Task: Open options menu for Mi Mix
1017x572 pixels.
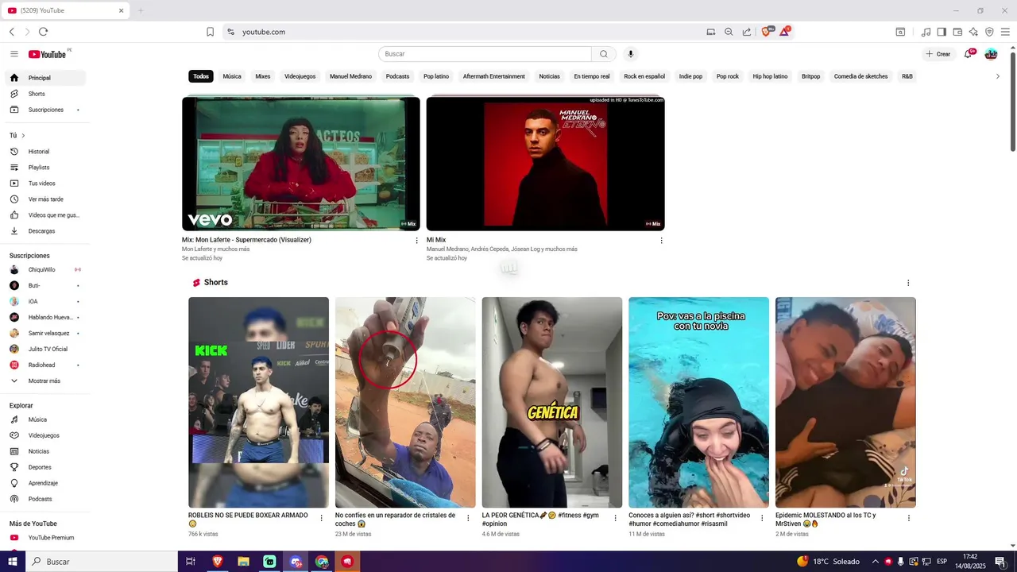Action: 661,241
